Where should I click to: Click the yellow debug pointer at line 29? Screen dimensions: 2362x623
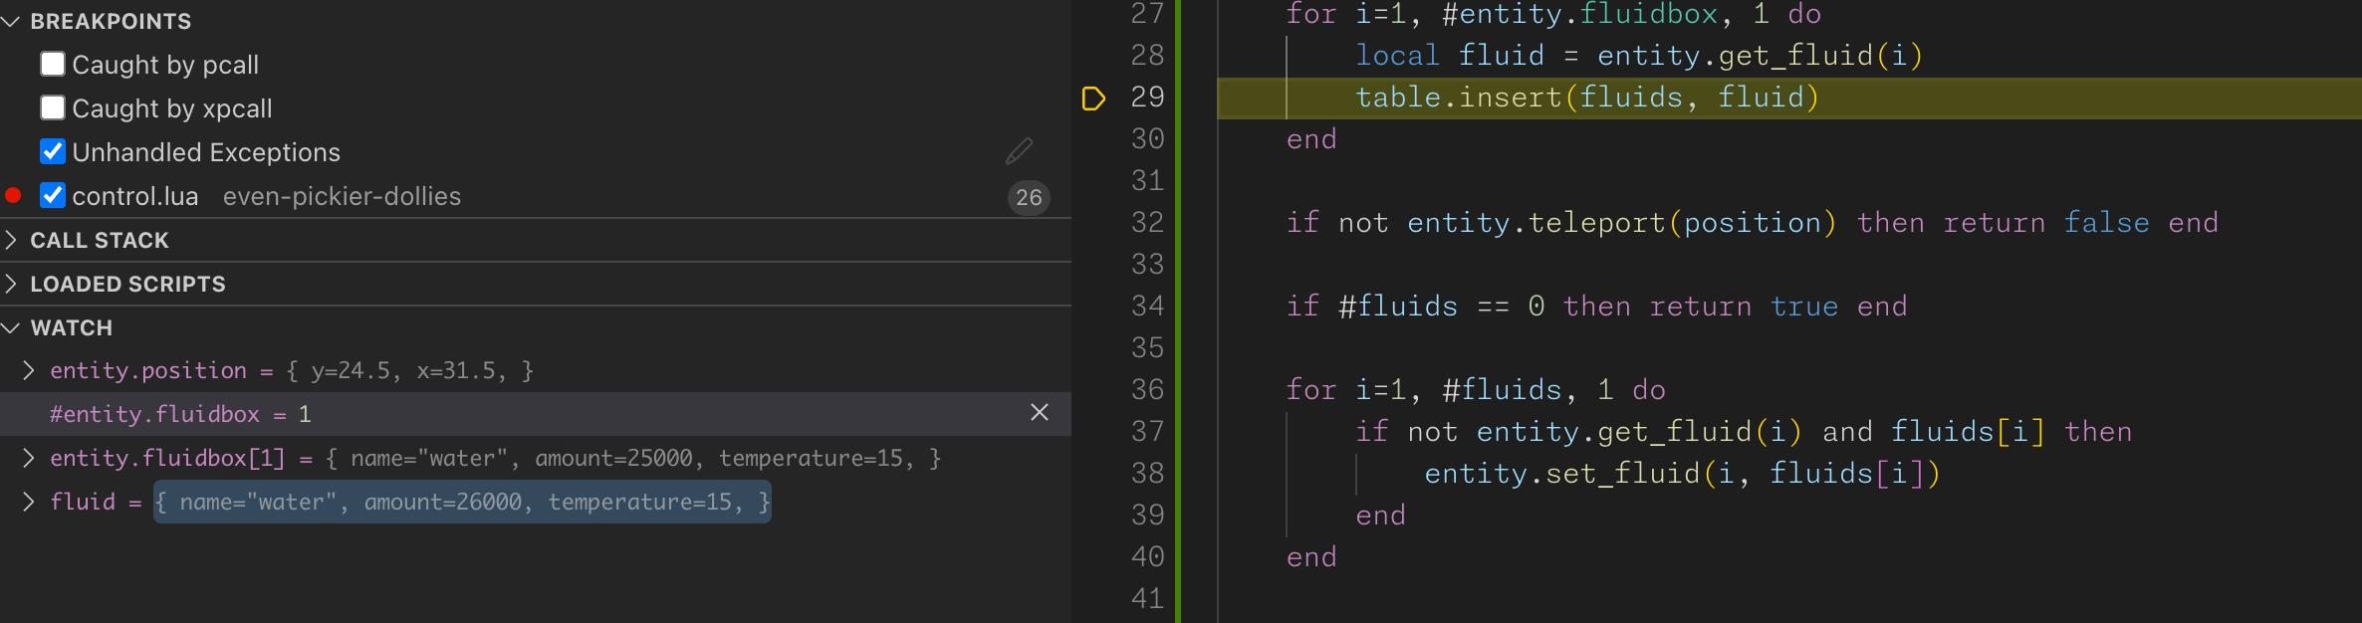[x=1093, y=98]
